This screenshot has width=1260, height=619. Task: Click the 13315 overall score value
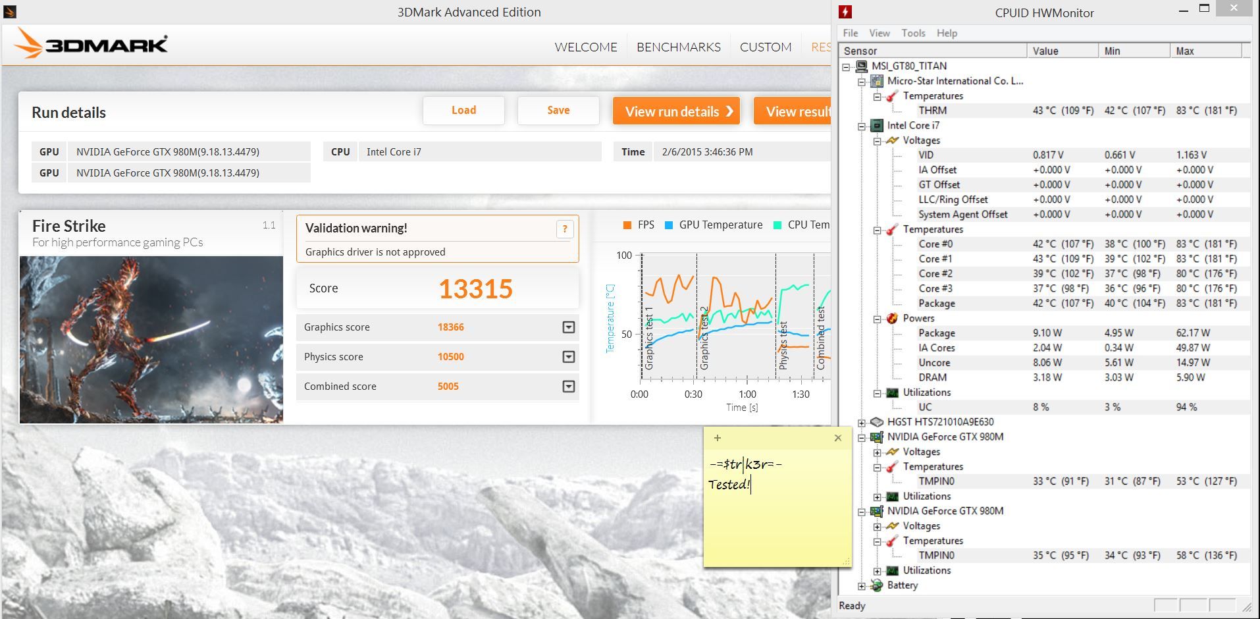[x=475, y=289]
